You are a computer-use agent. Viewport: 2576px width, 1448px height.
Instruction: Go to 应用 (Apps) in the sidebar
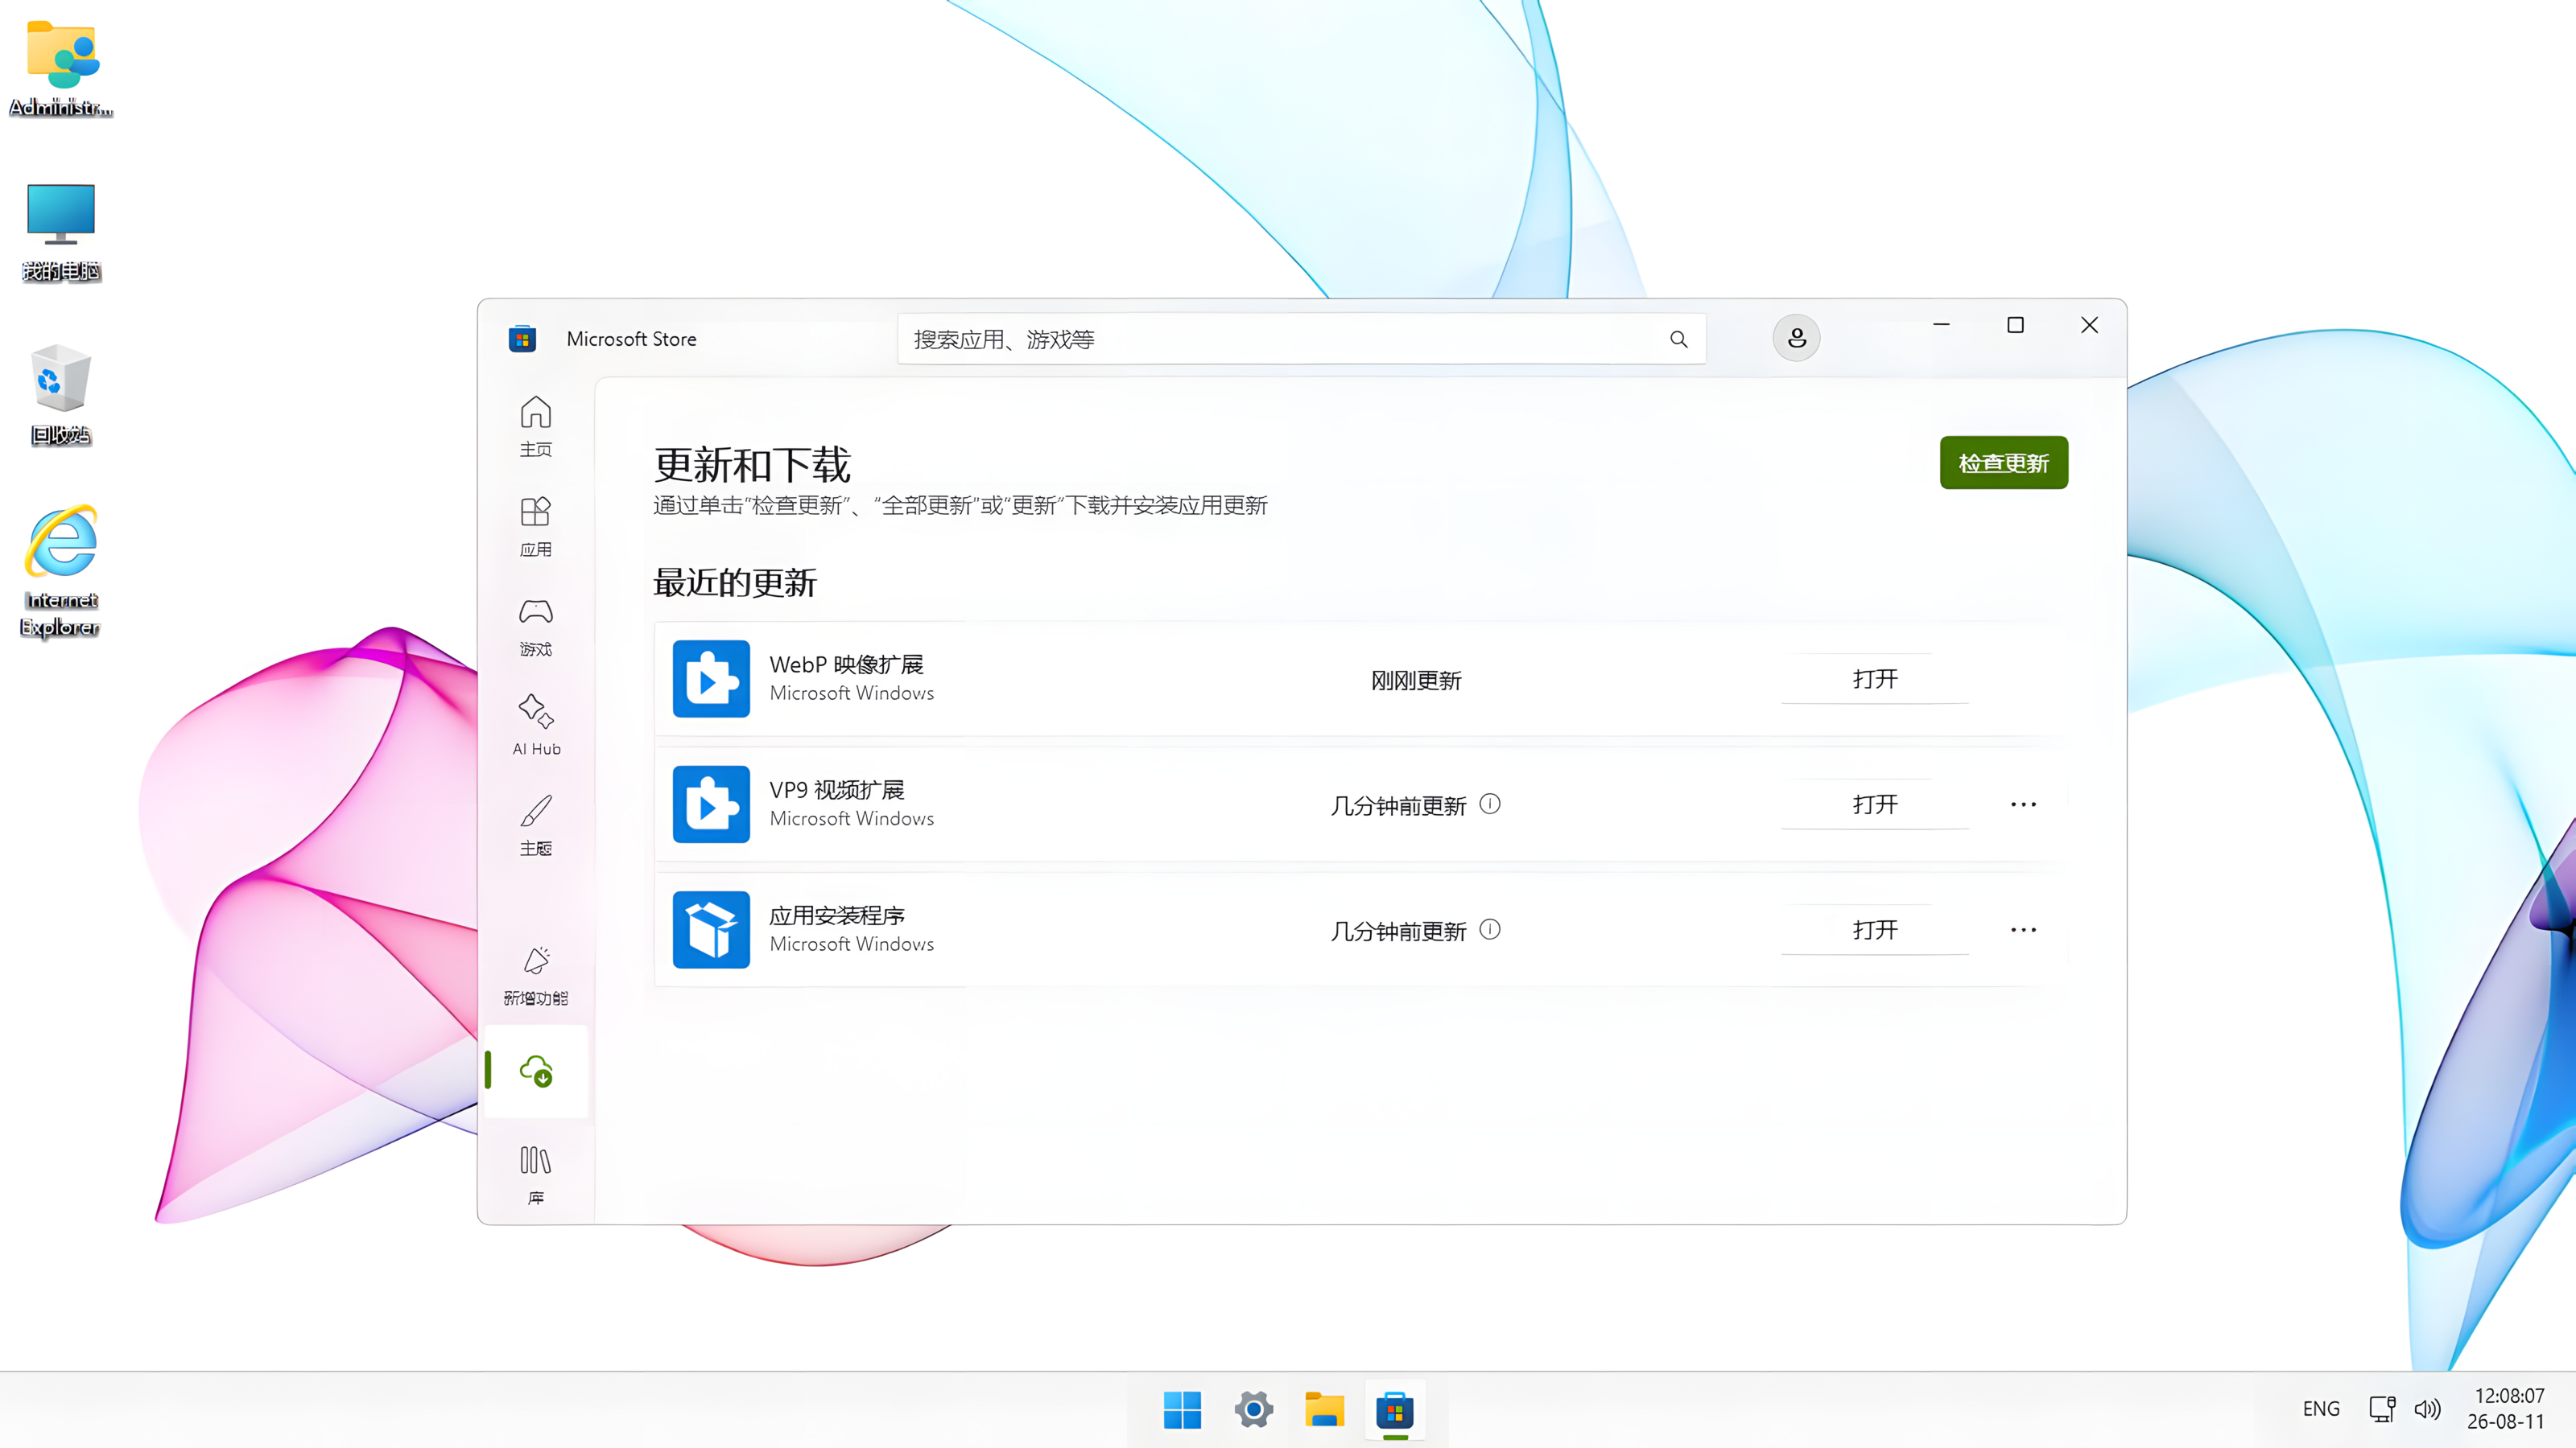point(535,527)
